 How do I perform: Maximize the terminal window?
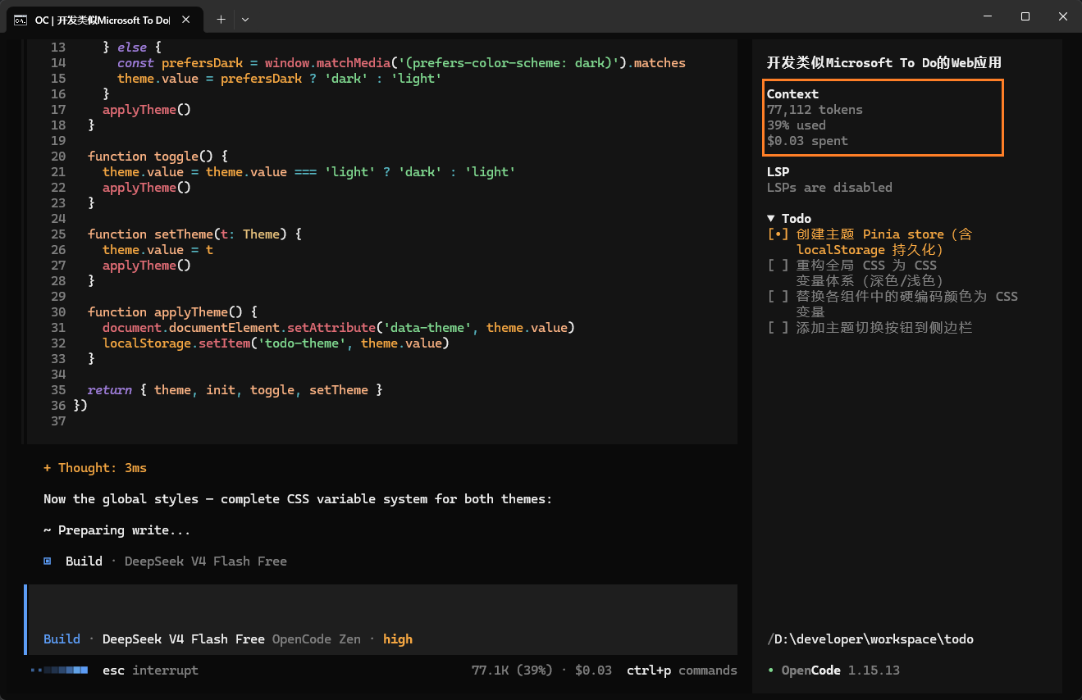point(1025,16)
